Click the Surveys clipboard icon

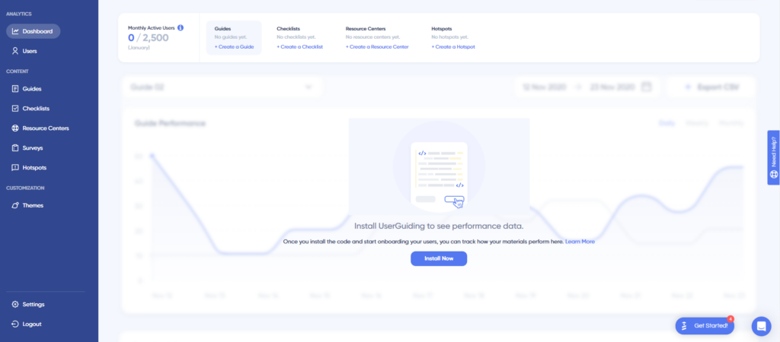click(x=15, y=148)
